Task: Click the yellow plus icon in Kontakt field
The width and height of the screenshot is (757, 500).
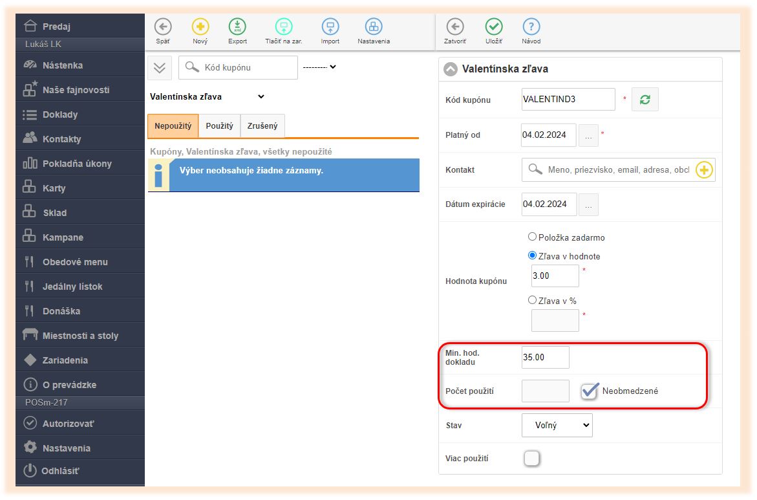Action: click(x=704, y=170)
